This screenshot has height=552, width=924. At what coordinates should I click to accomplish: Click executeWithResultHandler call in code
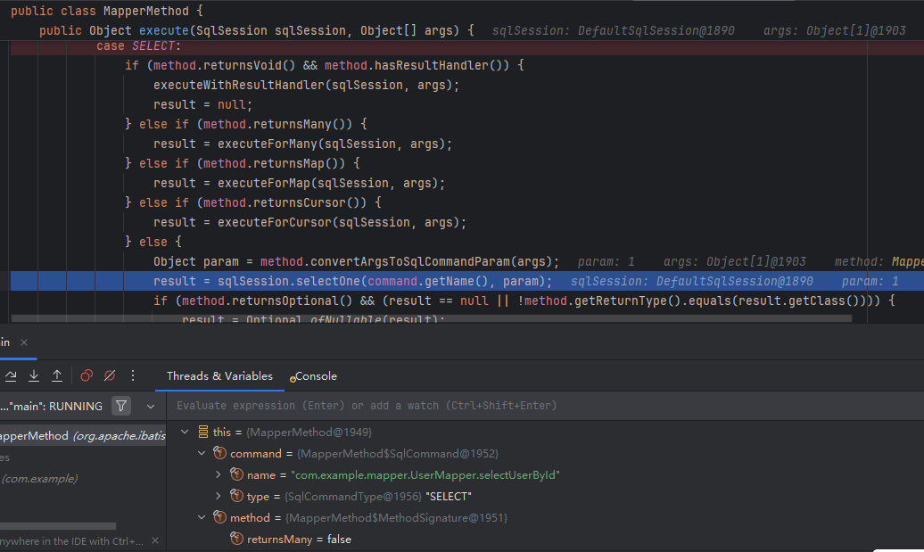click(239, 85)
